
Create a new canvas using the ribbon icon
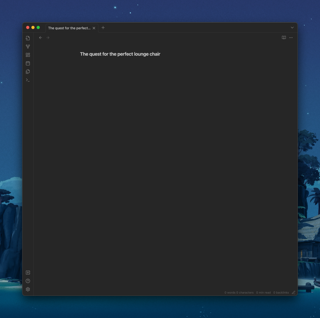click(x=28, y=55)
